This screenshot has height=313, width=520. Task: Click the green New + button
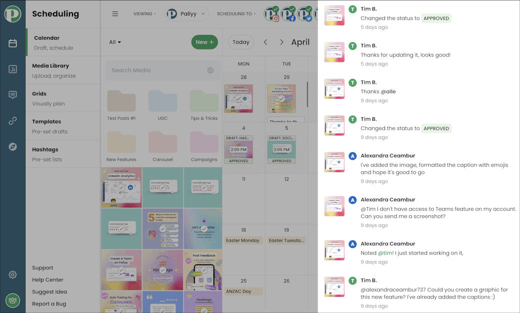204,42
